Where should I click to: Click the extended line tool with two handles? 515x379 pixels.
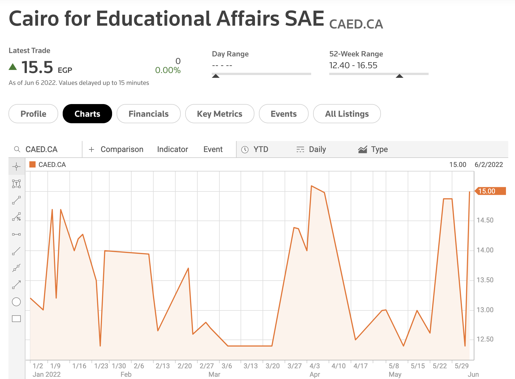16,268
